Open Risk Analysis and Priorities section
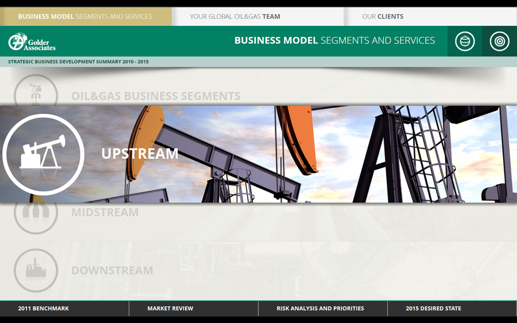Image resolution: width=517 pixels, height=323 pixels. pyautogui.click(x=320, y=308)
